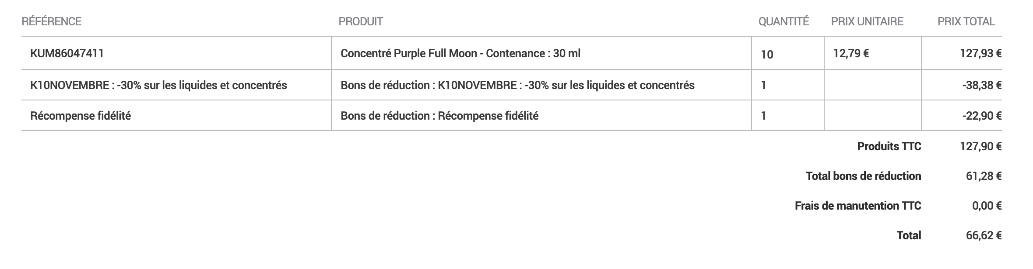The height and width of the screenshot is (269, 1033).
Task: Click the loyalty reward amount -22,90 €
Action: point(982,116)
